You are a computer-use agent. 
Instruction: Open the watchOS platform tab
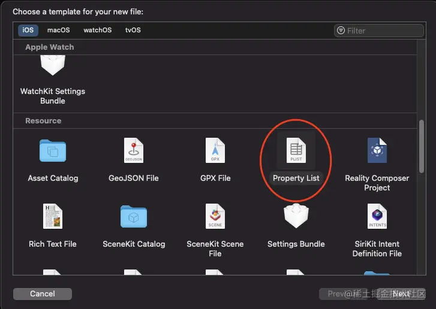(x=98, y=30)
